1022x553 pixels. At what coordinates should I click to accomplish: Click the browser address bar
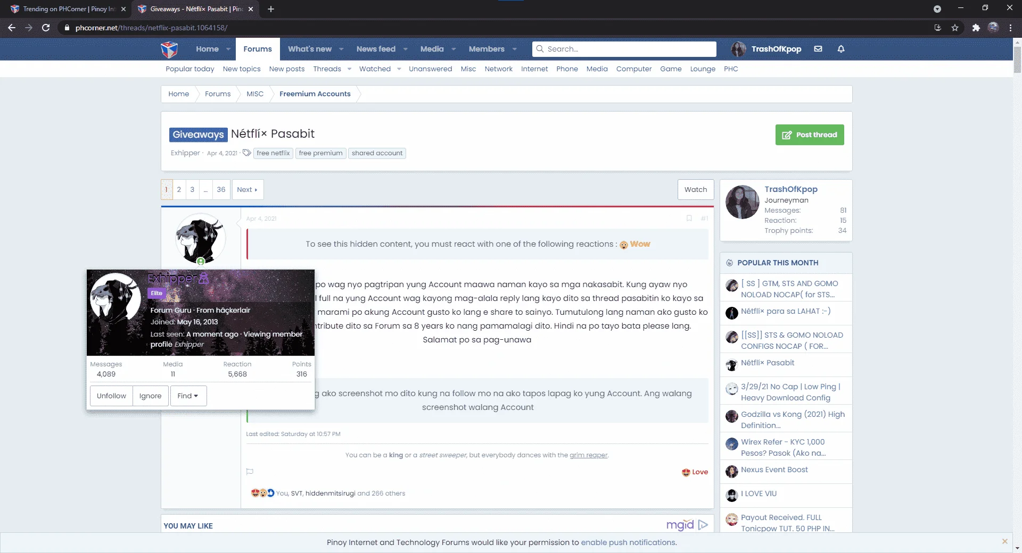click(495, 28)
